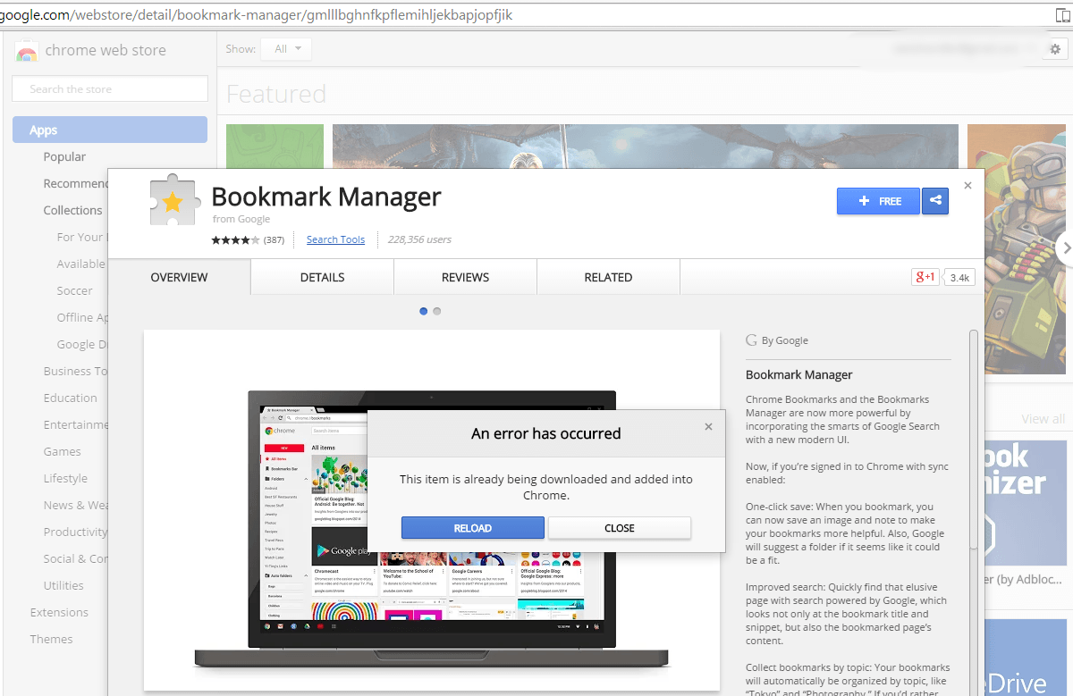Screen dimensions: 1073x696
Task: Select the second screenshot pagination dot
Action: pos(436,311)
